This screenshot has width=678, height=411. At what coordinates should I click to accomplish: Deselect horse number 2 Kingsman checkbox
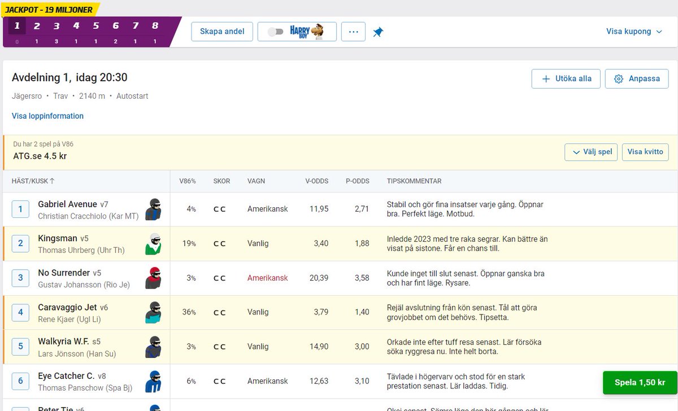[20, 244]
